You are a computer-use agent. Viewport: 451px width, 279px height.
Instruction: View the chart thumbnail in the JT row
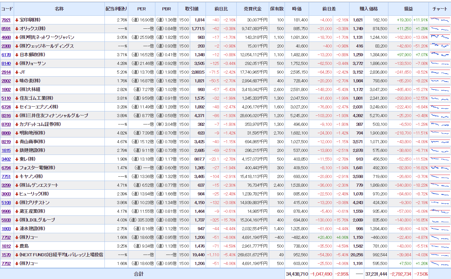pyautogui.click(x=440, y=72)
